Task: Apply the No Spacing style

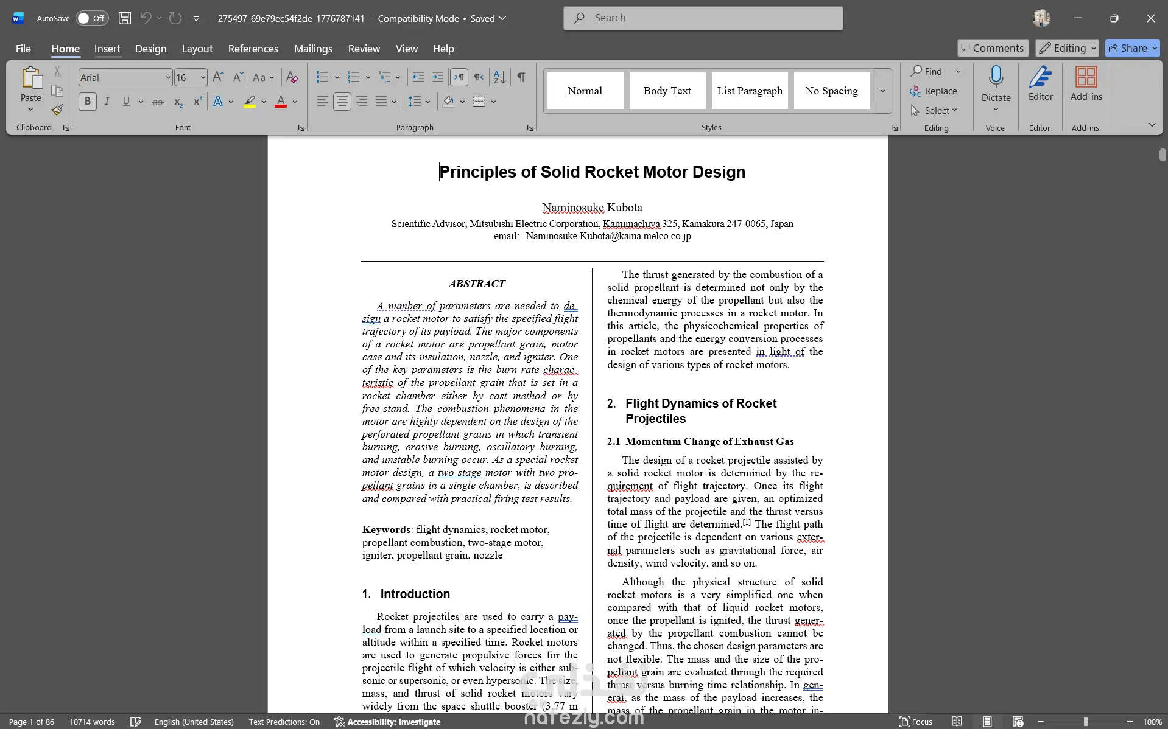Action: [x=831, y=91]
